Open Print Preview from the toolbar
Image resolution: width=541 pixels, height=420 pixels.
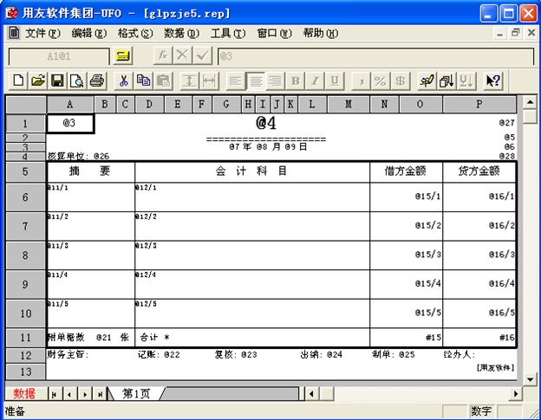pyautogui.click(x=76, y=81)
